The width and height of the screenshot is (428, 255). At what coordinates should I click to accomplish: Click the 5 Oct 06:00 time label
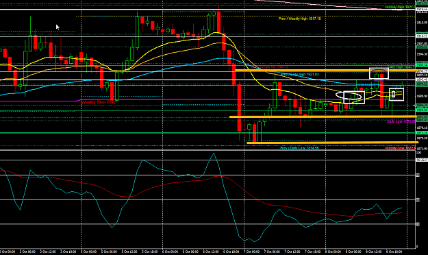tap(109, 252)
